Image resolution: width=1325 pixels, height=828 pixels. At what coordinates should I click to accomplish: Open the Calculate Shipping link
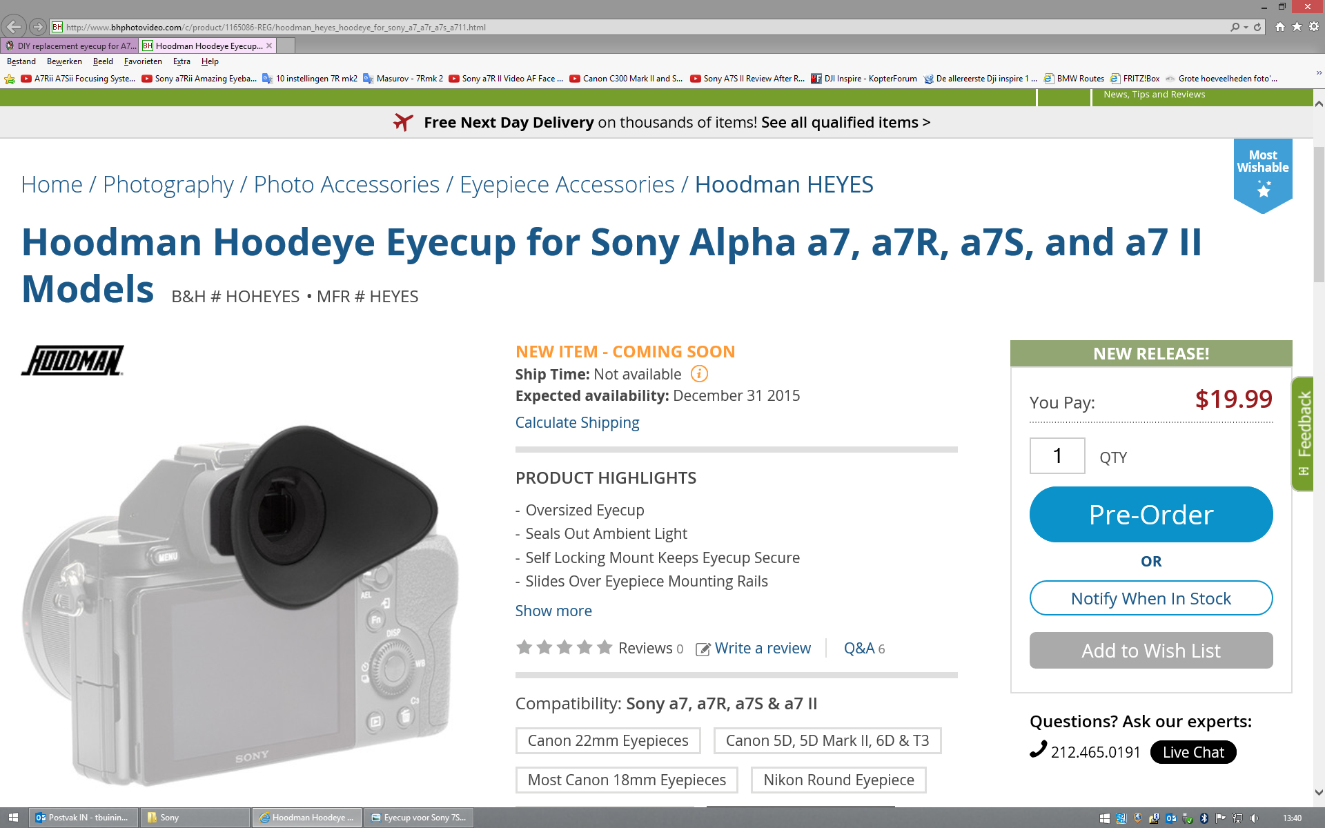[577, 422]
